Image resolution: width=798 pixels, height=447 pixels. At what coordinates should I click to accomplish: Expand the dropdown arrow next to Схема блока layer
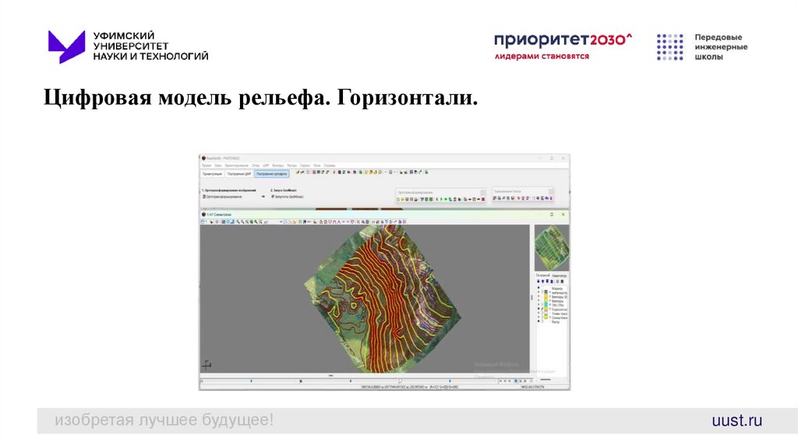pyautogui.click(x=549, y=317)
